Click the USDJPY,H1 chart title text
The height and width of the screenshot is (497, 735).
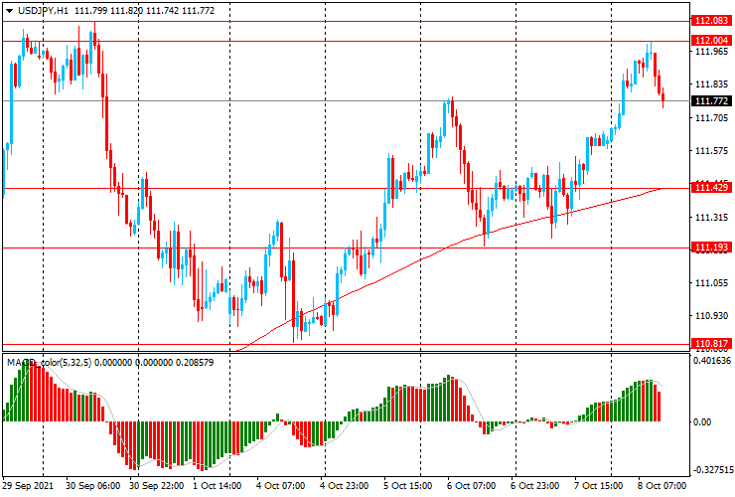click(x=43, y=10)
